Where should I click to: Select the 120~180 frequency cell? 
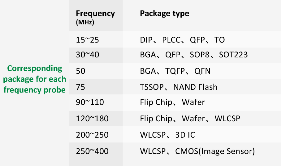92,118
